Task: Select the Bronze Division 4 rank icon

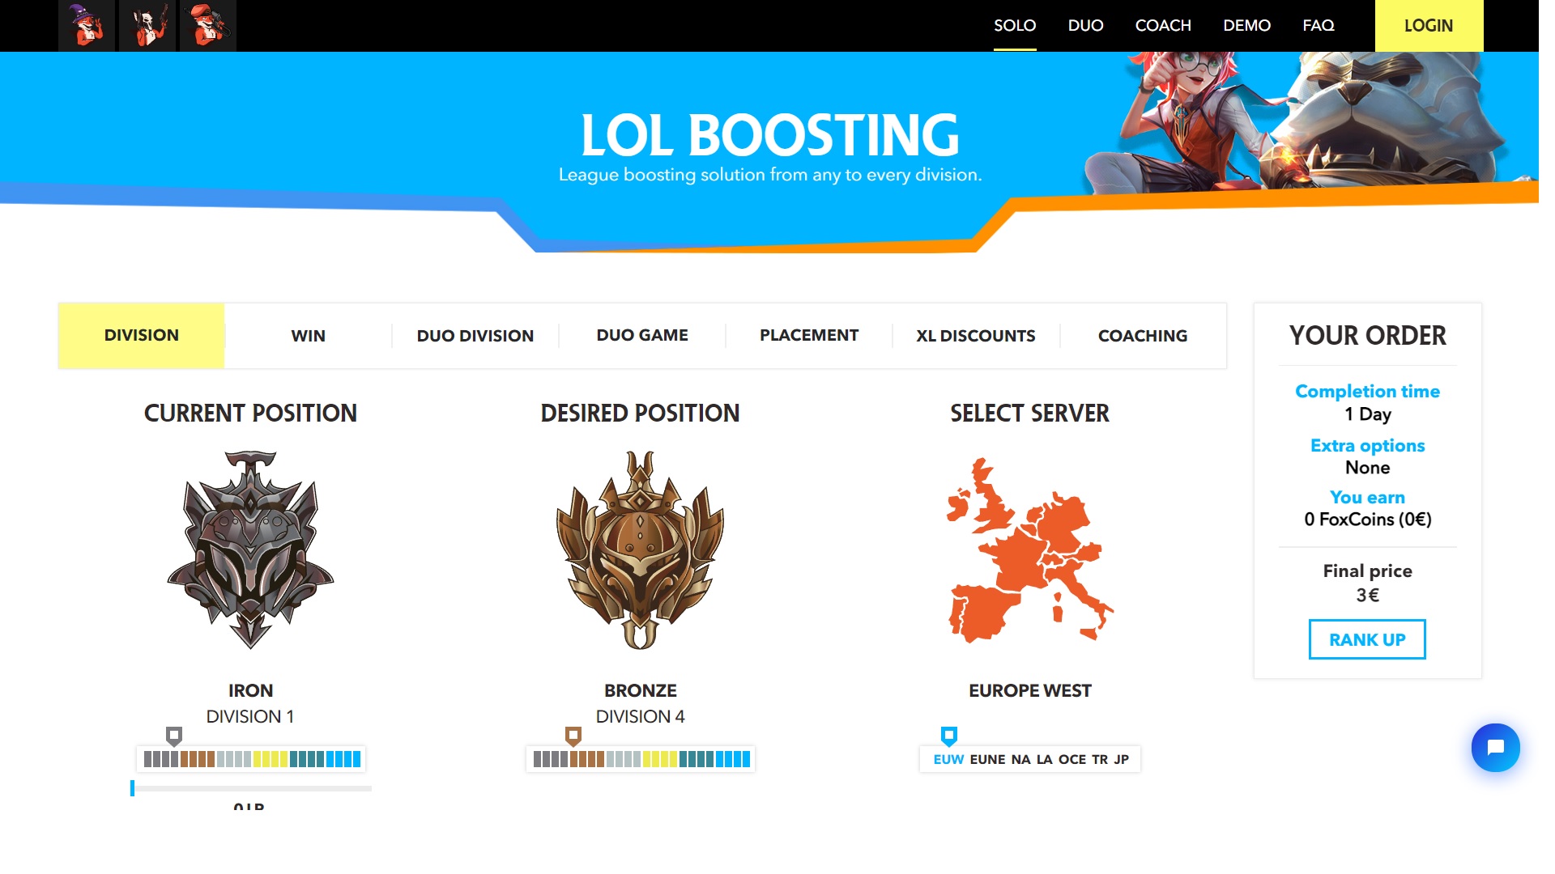Action: 641,549
